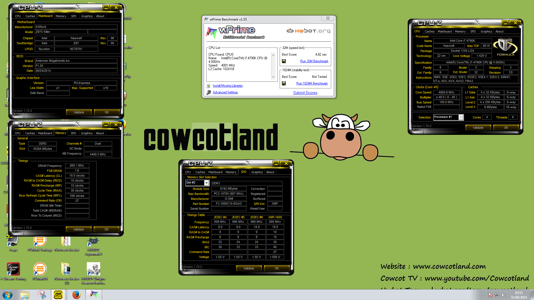Click Validate in right CPU-Z window
The image size is (534, 300).
click(478, 128)
